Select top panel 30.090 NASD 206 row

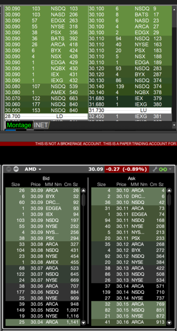46,15
